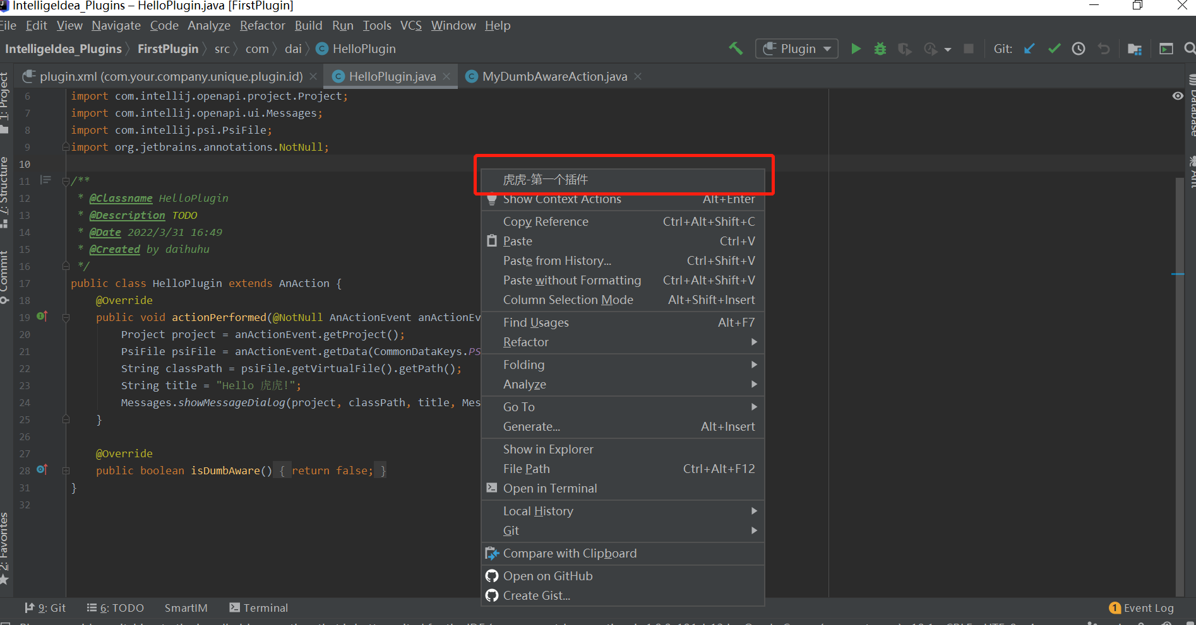Switch to the MyDumbAwareAction.java tab
1196x625 pixels.
coord(554,76)
